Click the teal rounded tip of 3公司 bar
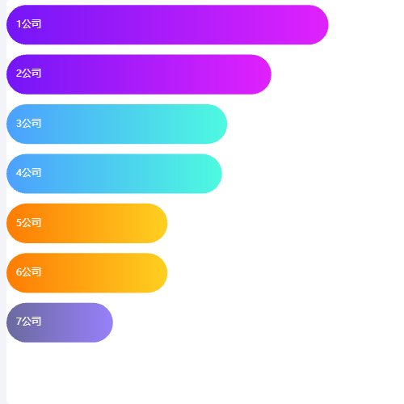Image resolution: width=404 pixels, height=404 pixels. pos(217,124)
